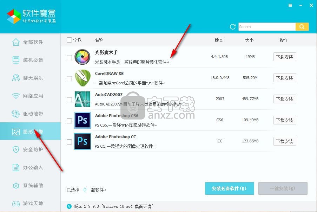Check the CorelDRAW X8 checkbox
The image size is (317, 212).
pyautogui.click(x=70, y=78)
